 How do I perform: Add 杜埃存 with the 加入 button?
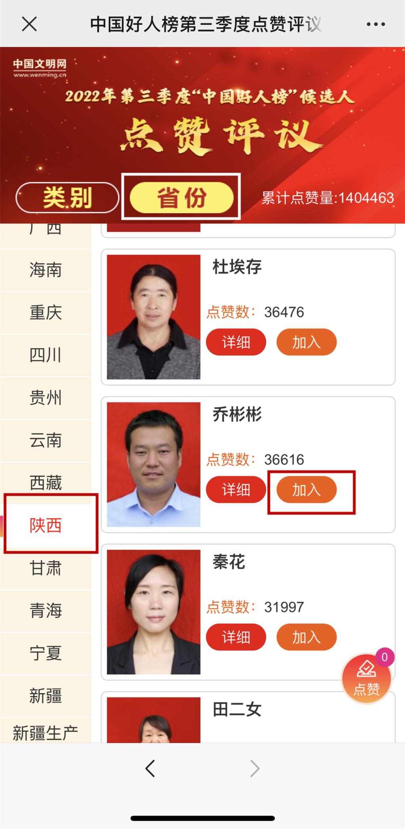tap(307, 342)
